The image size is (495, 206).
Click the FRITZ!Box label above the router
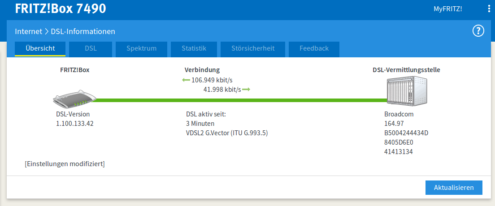pyautogui.click(x=75, y=70)
